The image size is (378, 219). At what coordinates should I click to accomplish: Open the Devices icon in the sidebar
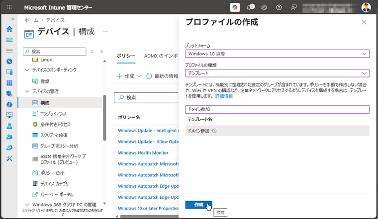tap(9, 72)
